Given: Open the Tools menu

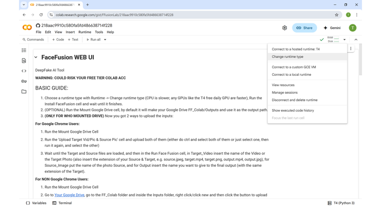Looking at the screenshot, I should pos(99,32).
